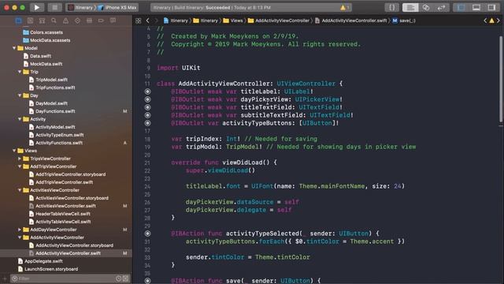Collapse the ActivitiesViewController folder

pyautogui.click(x=20, y=190)
